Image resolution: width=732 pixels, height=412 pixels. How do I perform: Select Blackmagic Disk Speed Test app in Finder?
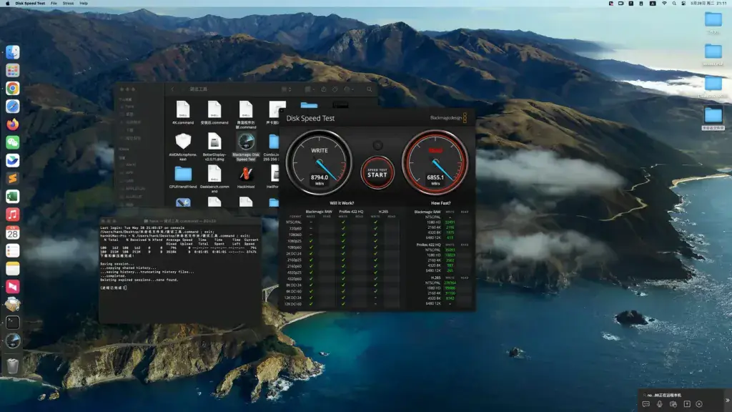(x=246, y=147)
